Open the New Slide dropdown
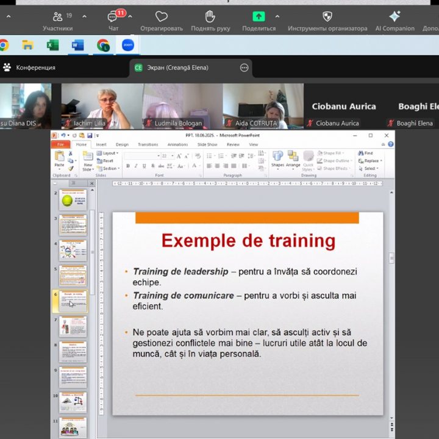The image size is (439, 439). (x=88, y=167)
